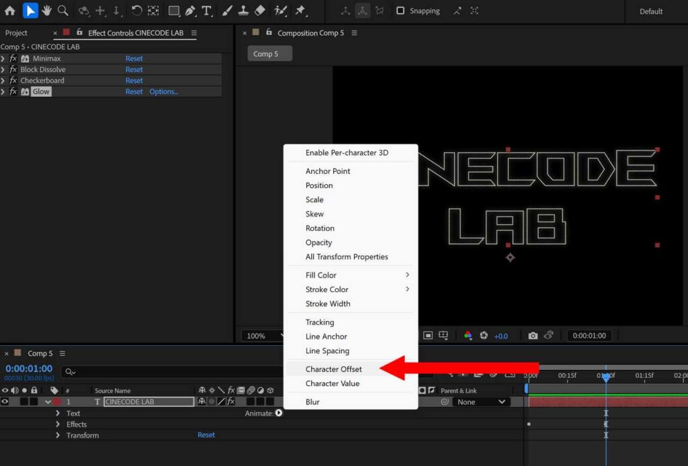Switch to View Axis mode
The height and width of the screenshot is (466, 688).
[380, 11]
